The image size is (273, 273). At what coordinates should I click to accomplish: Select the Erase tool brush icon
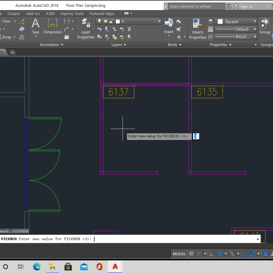tap(22, 21)
